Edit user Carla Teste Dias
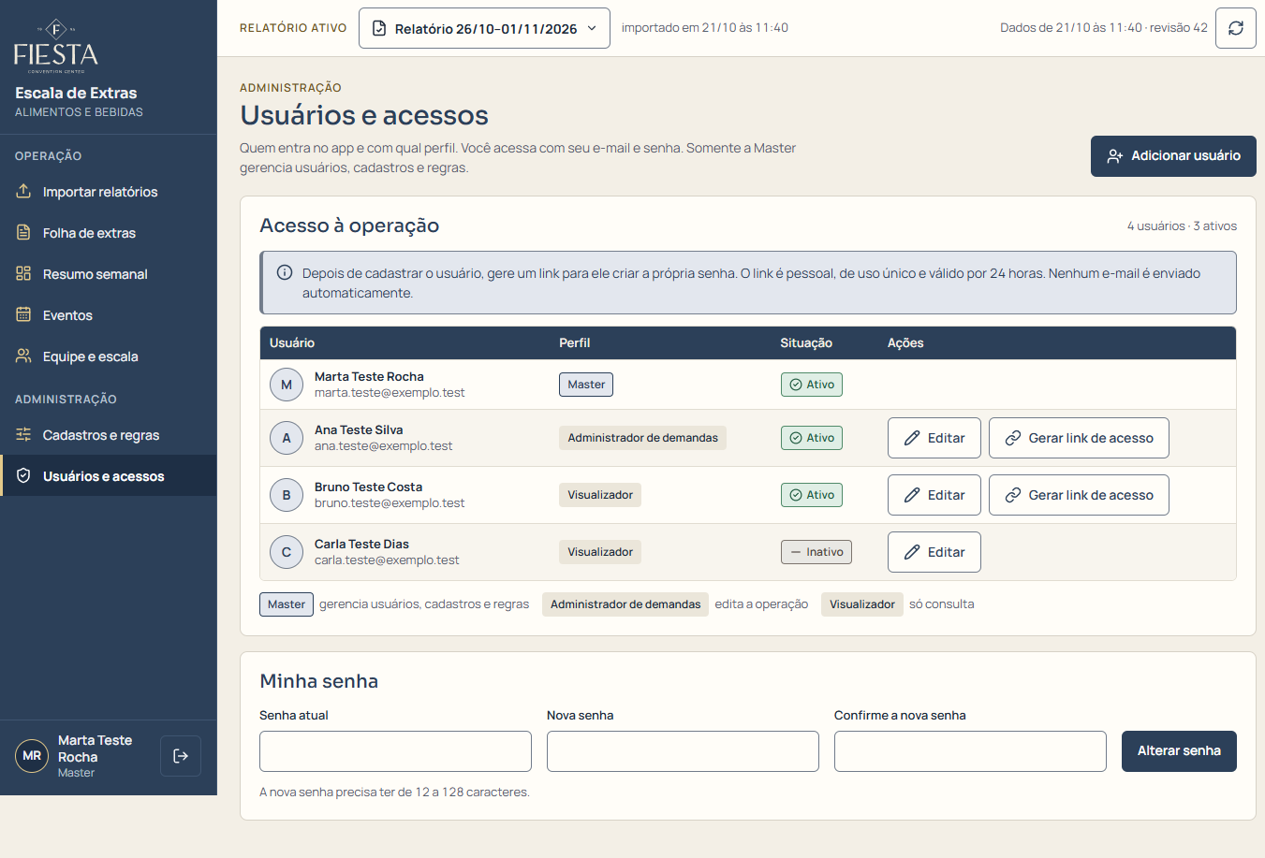 (934, 552)
